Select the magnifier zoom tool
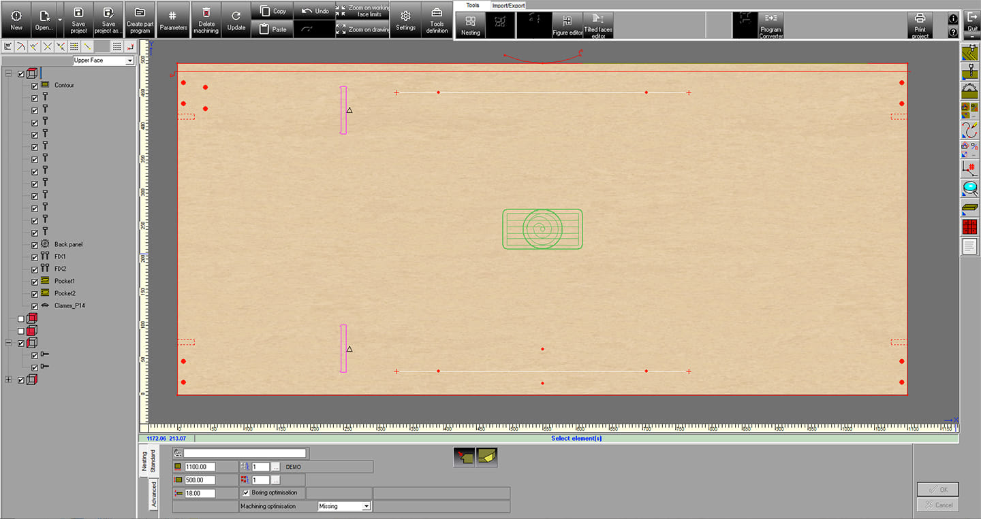 pyautogui.click(x=969, y=188)
